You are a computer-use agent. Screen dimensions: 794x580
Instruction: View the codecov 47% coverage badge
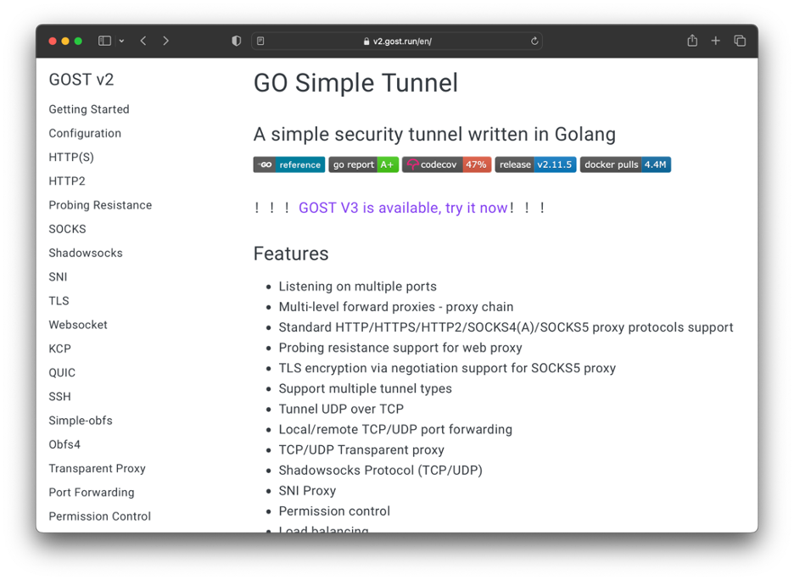point(449,165)
